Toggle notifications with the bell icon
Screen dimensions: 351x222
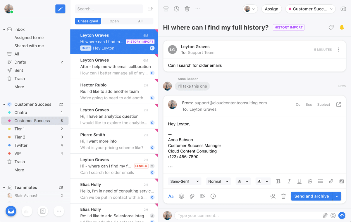342,27
